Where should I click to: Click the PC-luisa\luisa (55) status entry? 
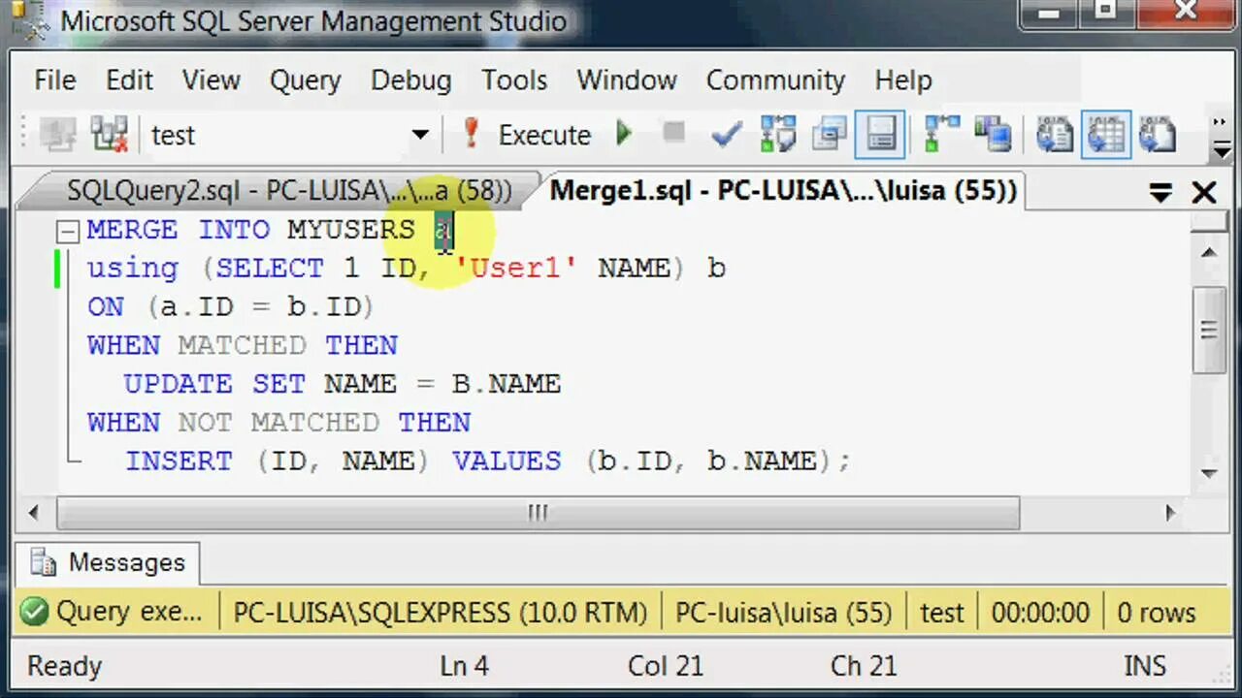(x=783, y=613)
